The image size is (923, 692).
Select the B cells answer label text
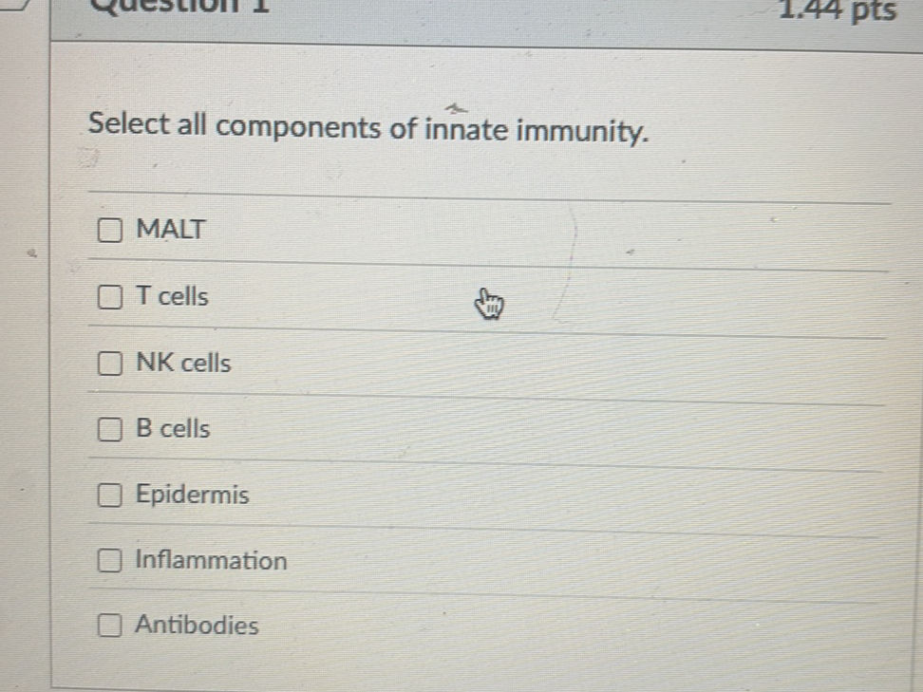click(x=173, y=429)
